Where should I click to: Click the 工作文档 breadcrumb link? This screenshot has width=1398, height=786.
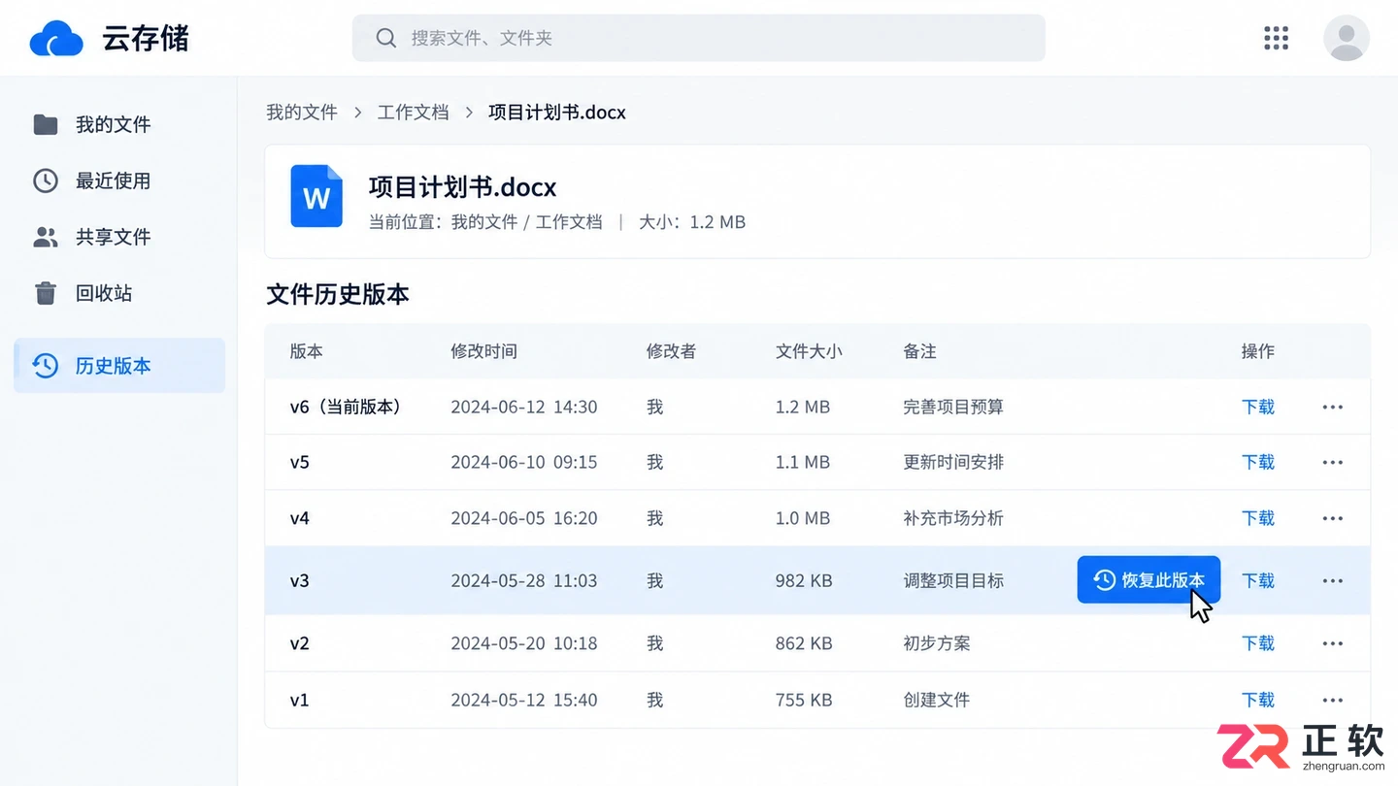point(414,113)
